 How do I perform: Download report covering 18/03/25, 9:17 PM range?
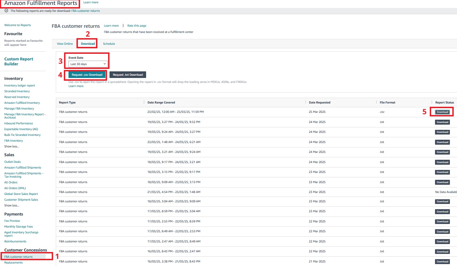click(x=442, y=162)
